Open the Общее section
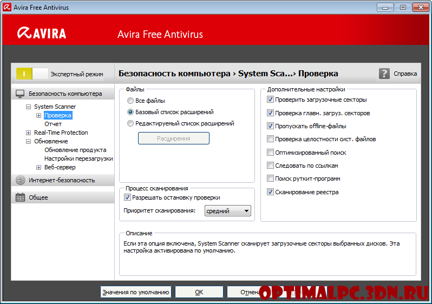Image resolution: width=432 pixels, height=304 pixels. click(63, 197)
